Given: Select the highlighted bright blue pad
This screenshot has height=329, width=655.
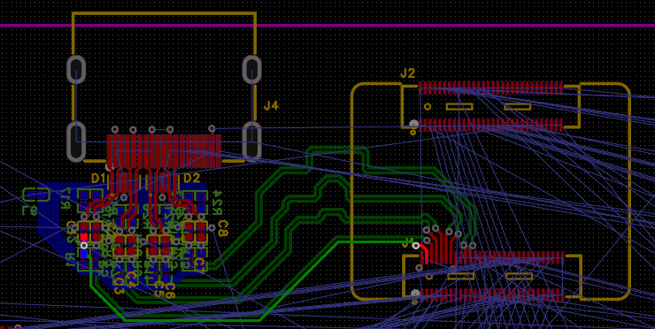Looking at the screenshot, I should point(84,254).
